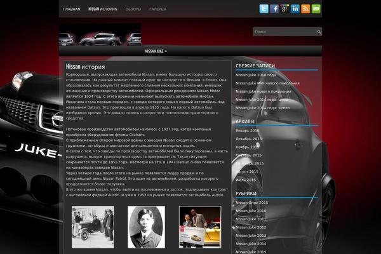Click the Nissan Juke header logo image
Image resolution: width=381 pixels, height=254 pixels.
(100, 34)
